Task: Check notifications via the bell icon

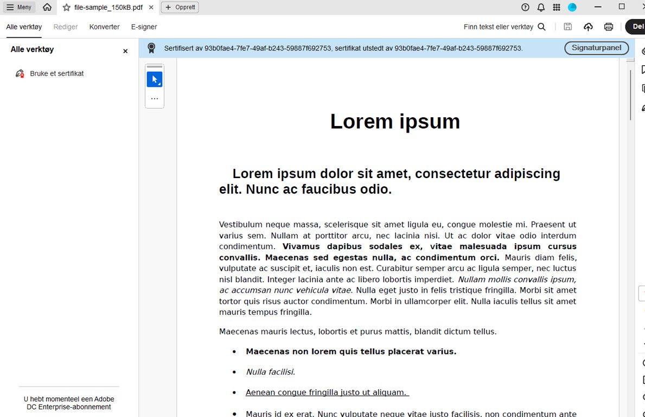Action: (x=541, y=7)
